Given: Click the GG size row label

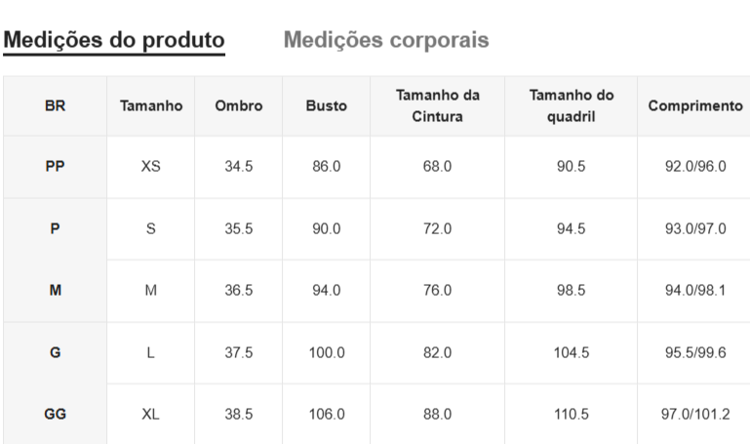Looking at the screenshot, I should tap(56, 414).
